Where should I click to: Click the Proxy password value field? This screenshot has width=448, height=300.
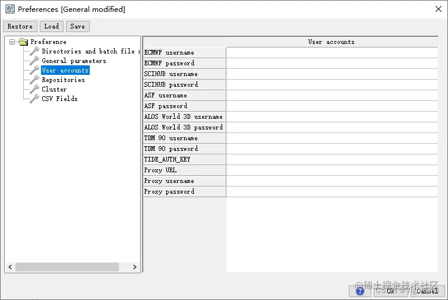coord(332,191)
